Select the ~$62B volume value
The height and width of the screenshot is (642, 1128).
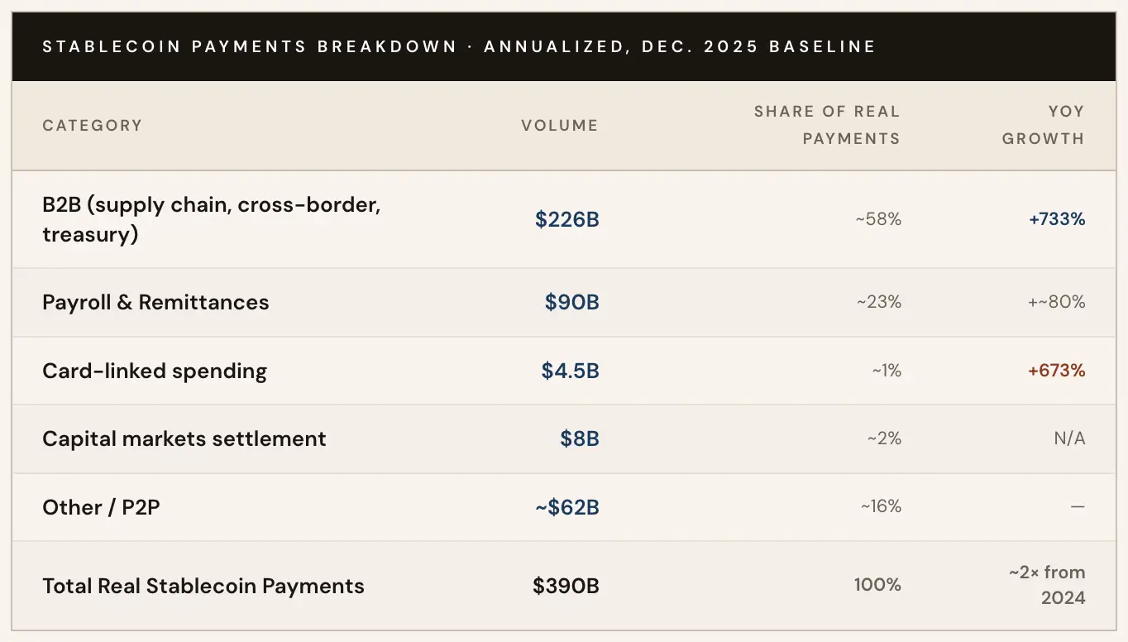click(566, 507)
